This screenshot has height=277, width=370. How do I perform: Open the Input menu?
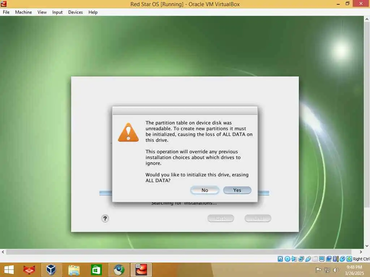[57, 12]
